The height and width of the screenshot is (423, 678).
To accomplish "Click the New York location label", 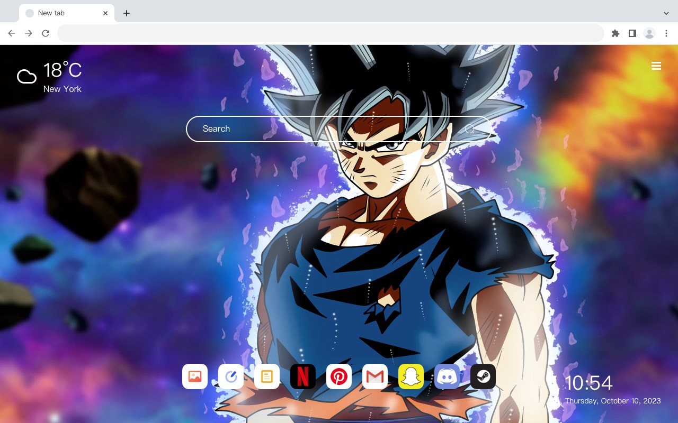I will pos(63,89).
